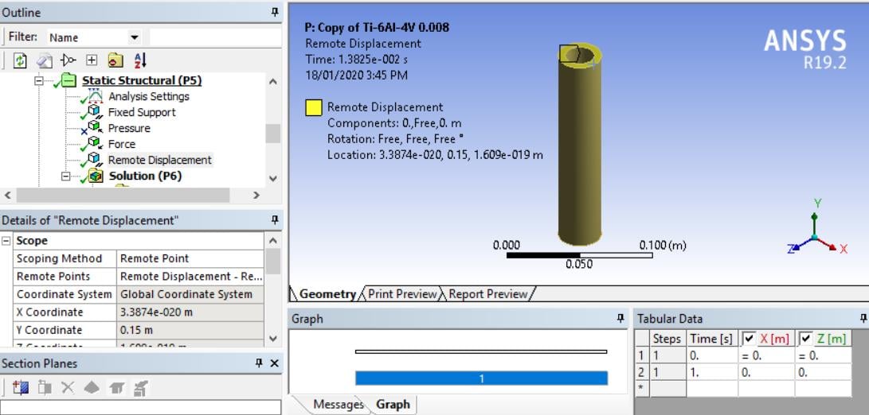Click the Outline horizontal scroll-left arrow

tap(7, 195)
